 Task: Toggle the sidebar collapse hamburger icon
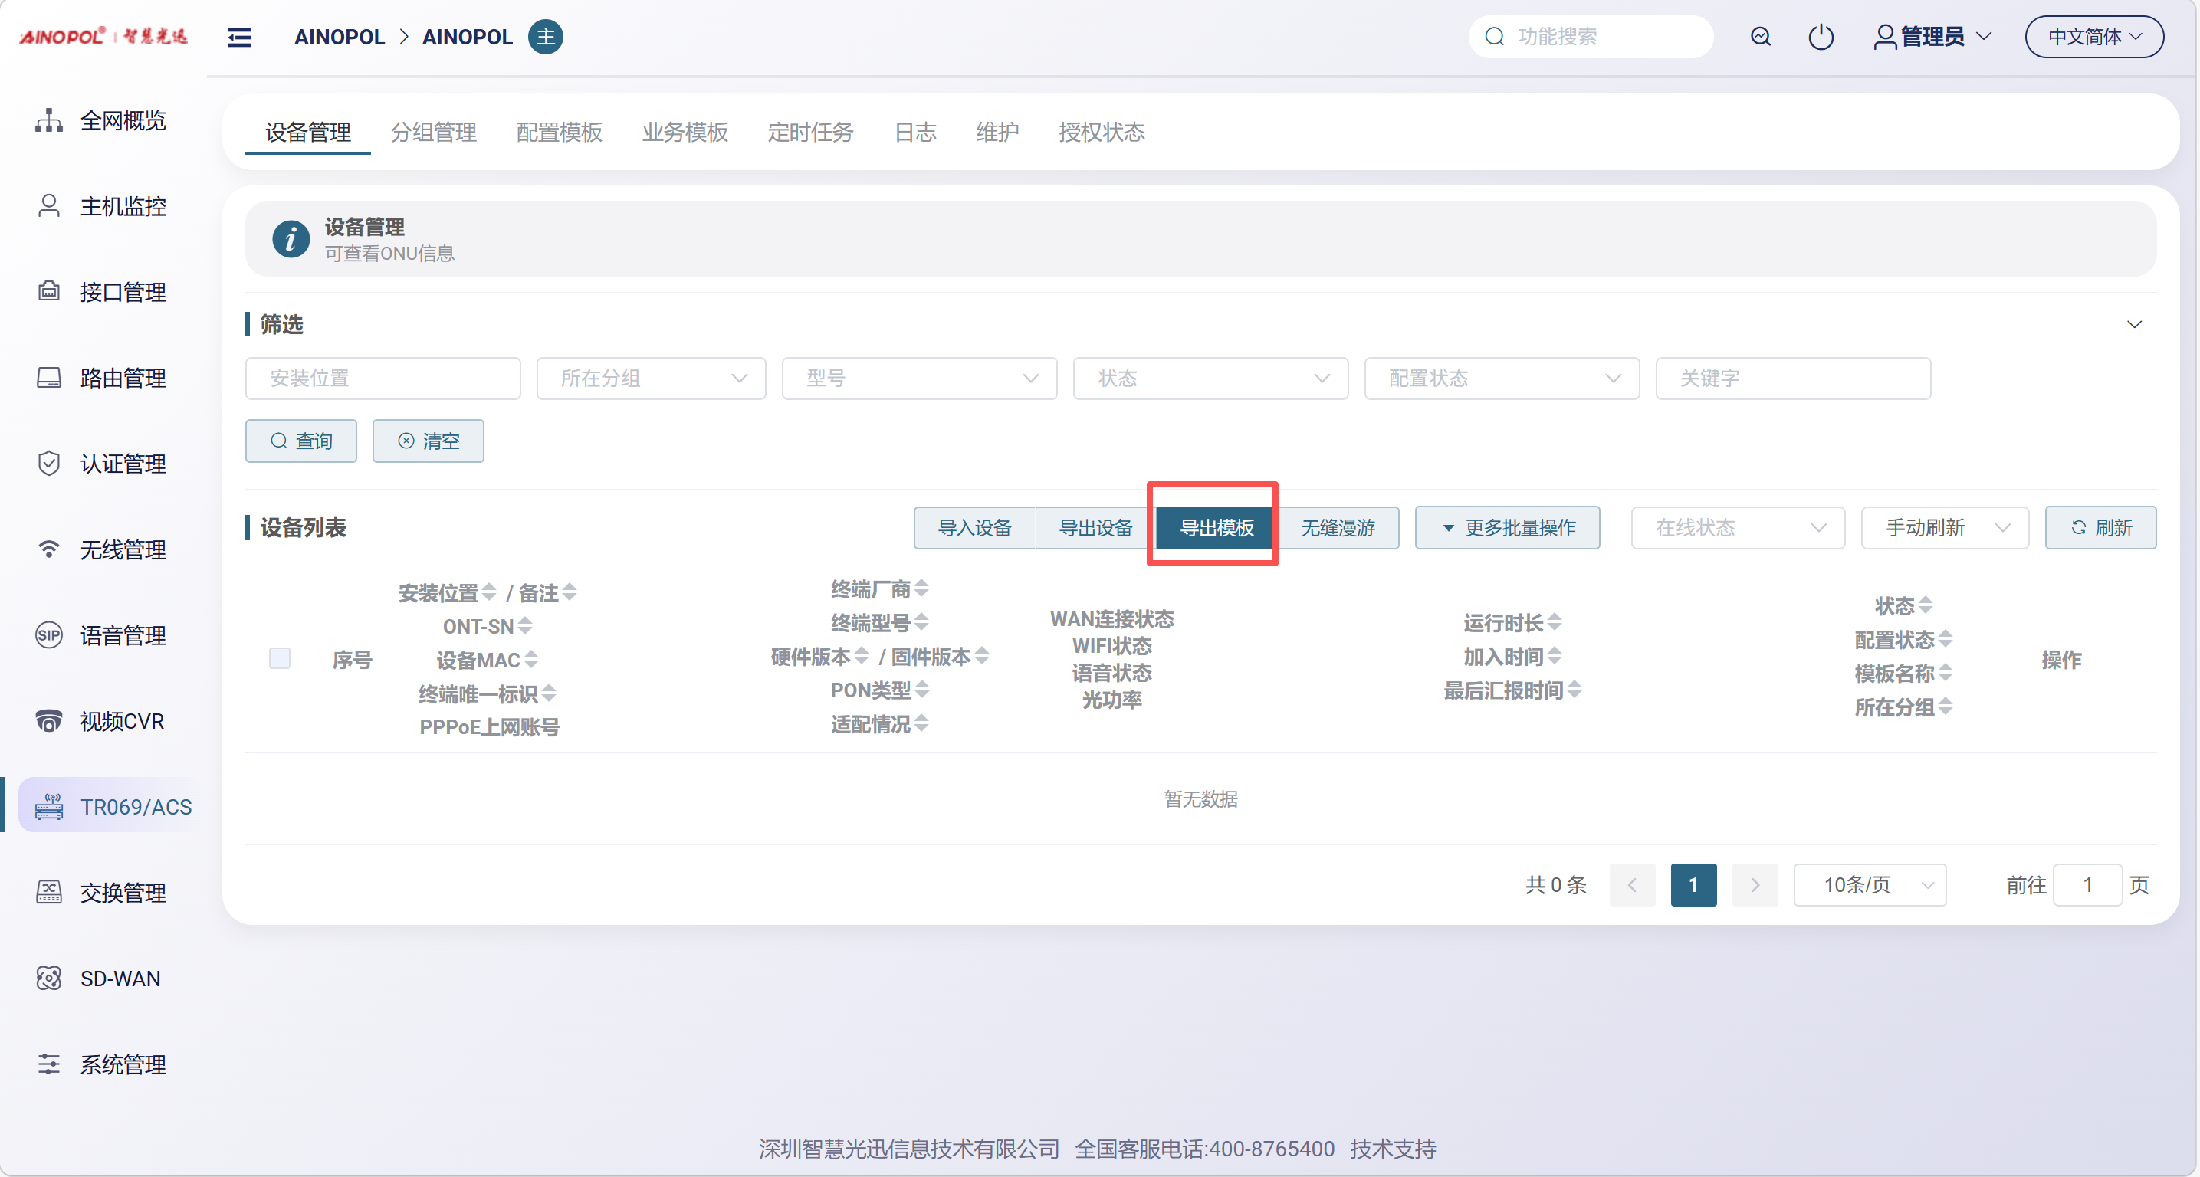tap(239, 37)
